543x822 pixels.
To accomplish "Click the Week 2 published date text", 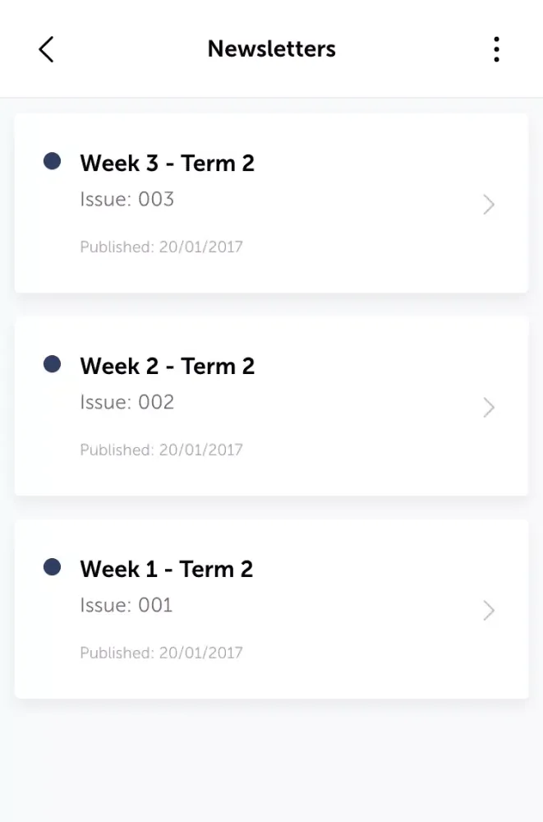I will pos(161,450).
